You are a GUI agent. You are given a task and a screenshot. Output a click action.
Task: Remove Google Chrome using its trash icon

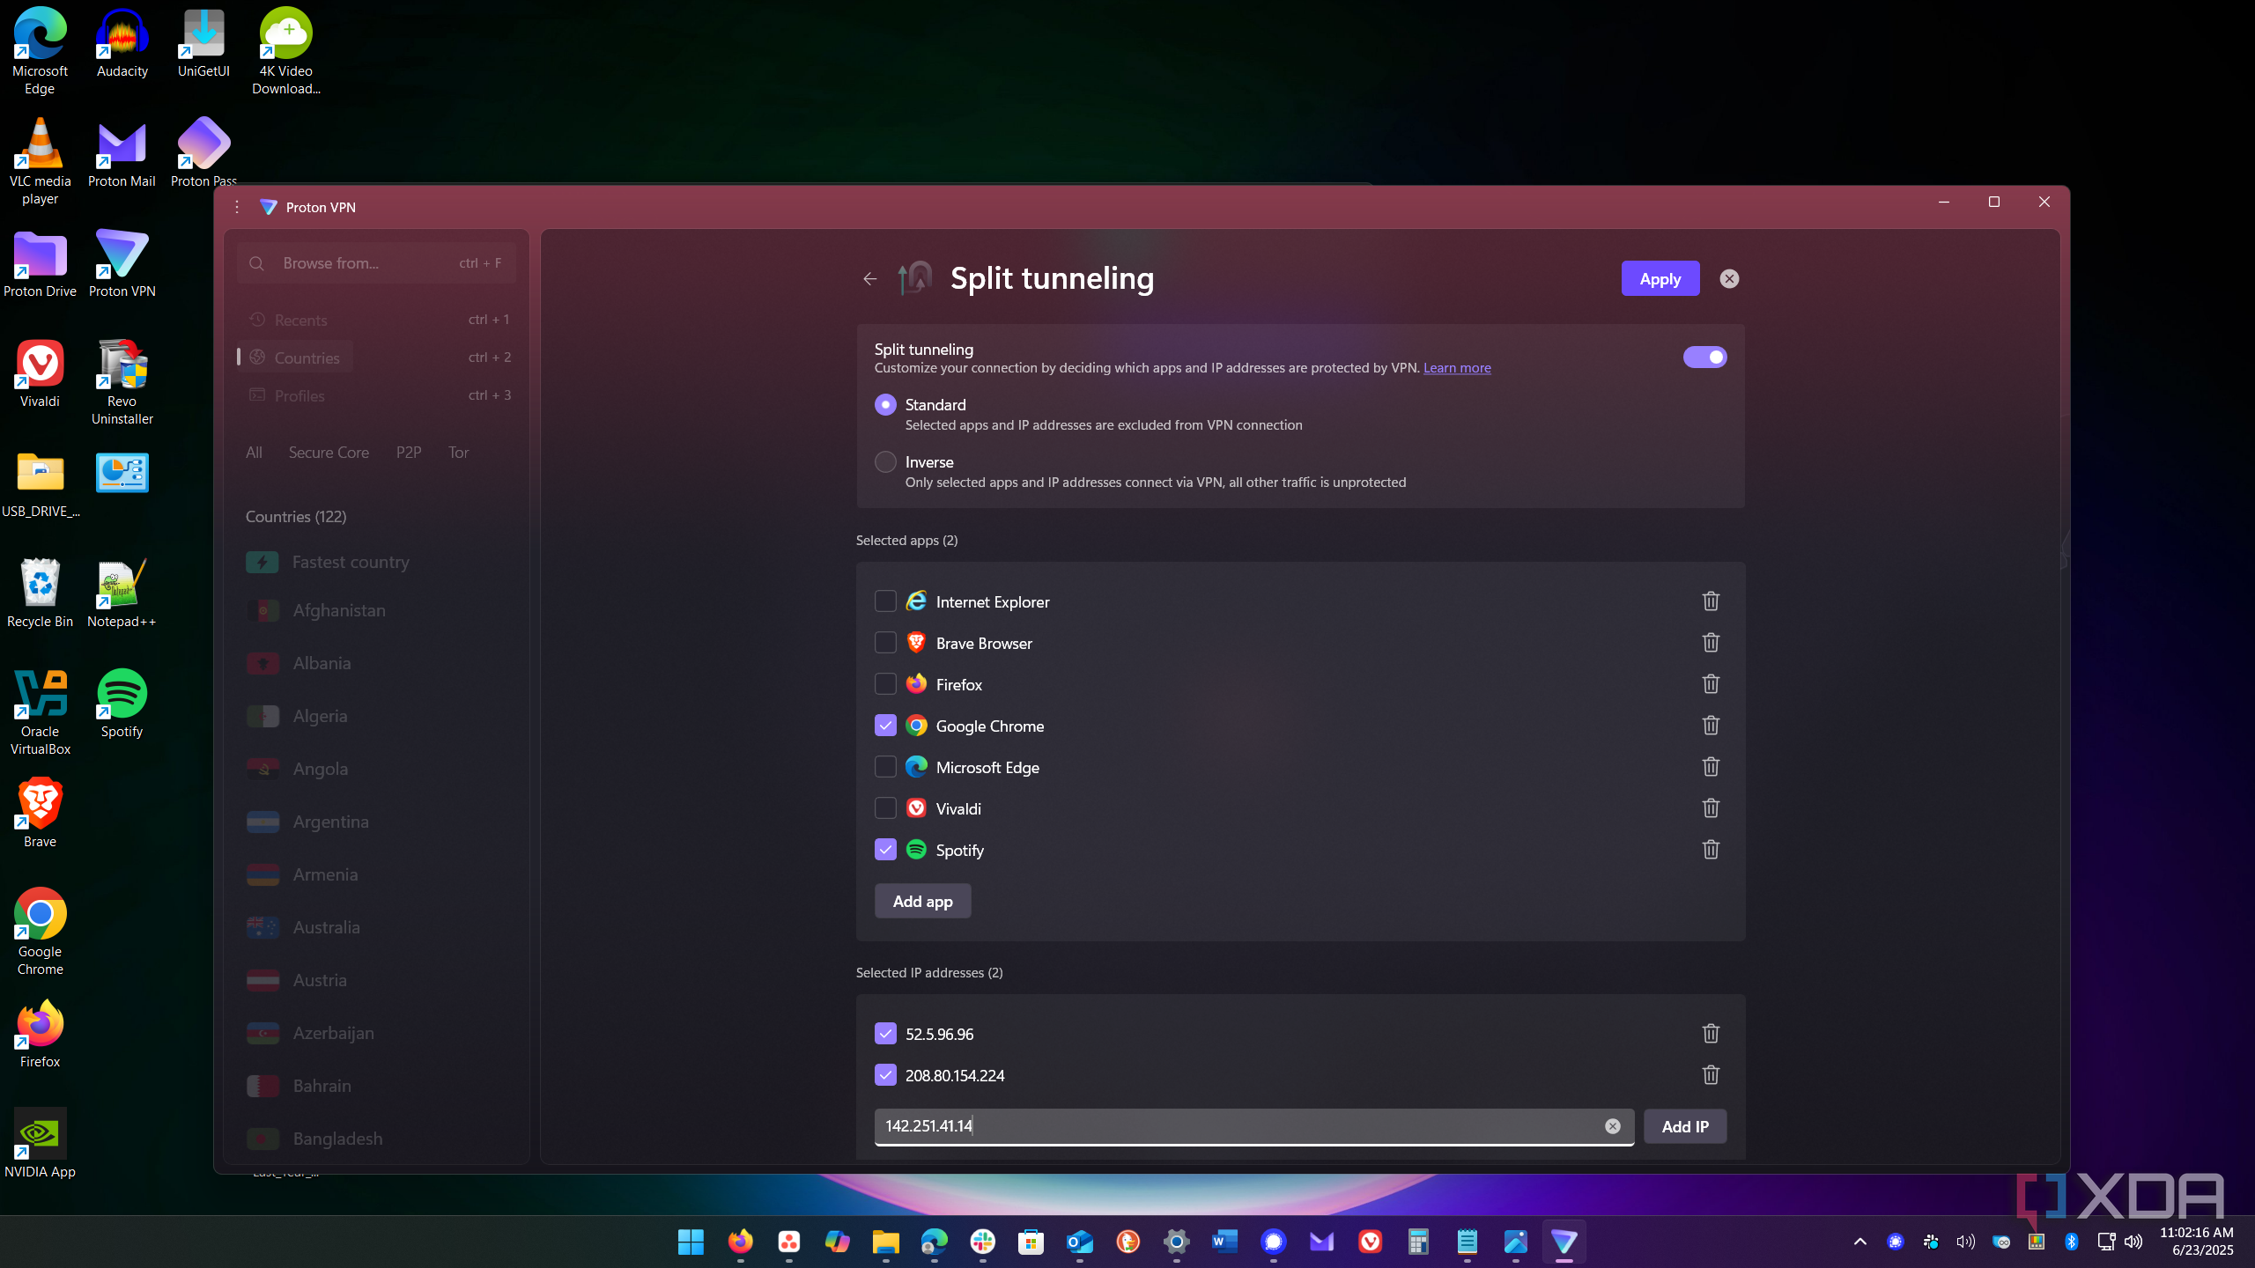1711,726
